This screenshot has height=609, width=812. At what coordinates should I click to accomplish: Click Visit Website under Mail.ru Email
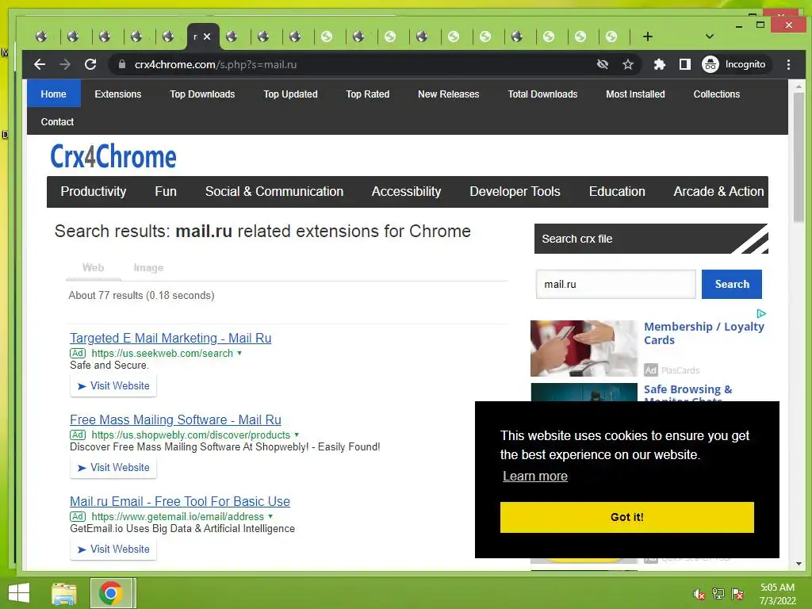pyautogui.click(x=113, y=549)
